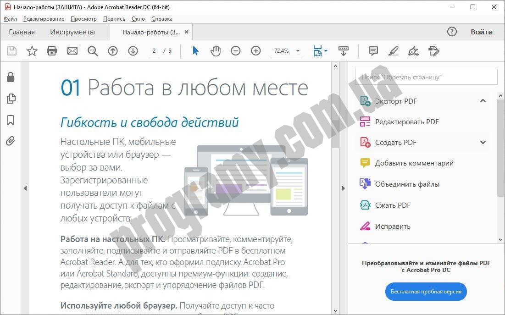Screen dimensions: 505x315
Task: Close the Начало-работы document tab
Action: 187,32
